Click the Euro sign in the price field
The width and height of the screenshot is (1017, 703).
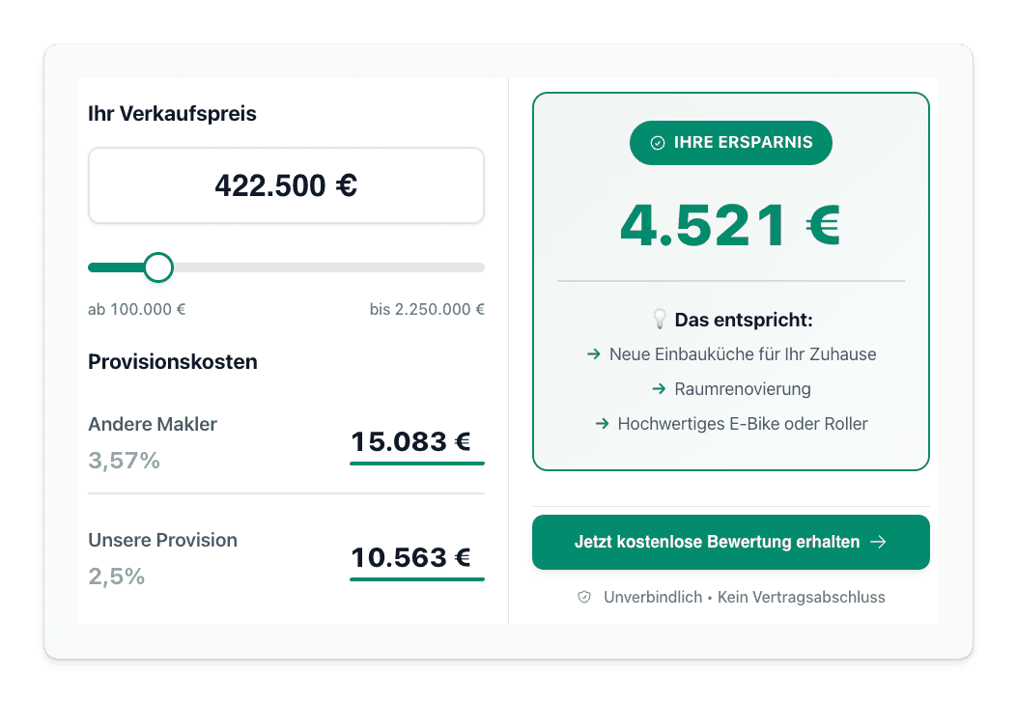pos(346,185)
